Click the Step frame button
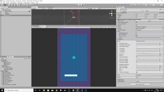The width and height of the screenshot is (164, 92). click(x=83, y=5)
